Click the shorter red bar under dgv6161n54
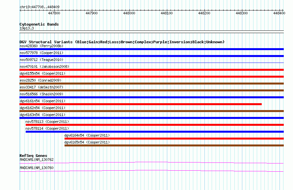The image size is (293, 190). pyautogui.click(x=141, y=104)
